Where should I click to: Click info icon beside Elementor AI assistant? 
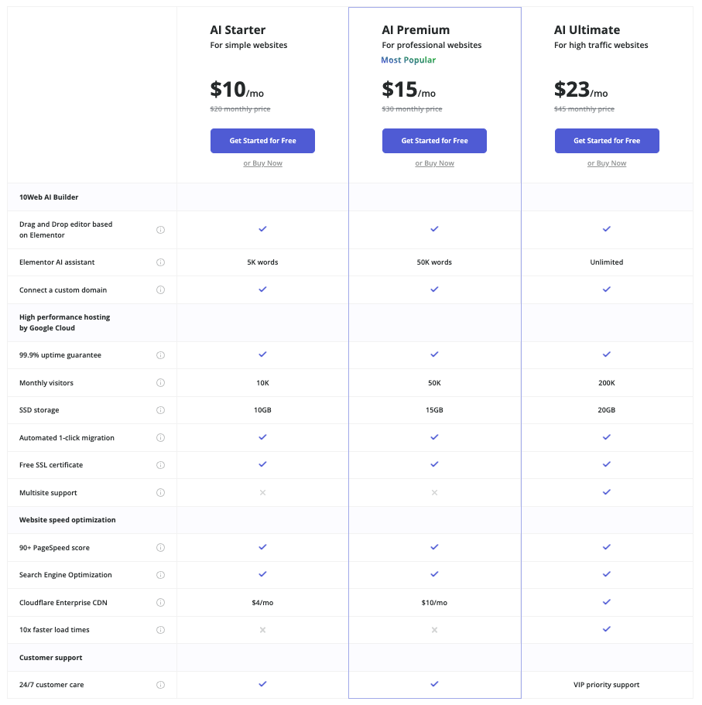(160, 262)
